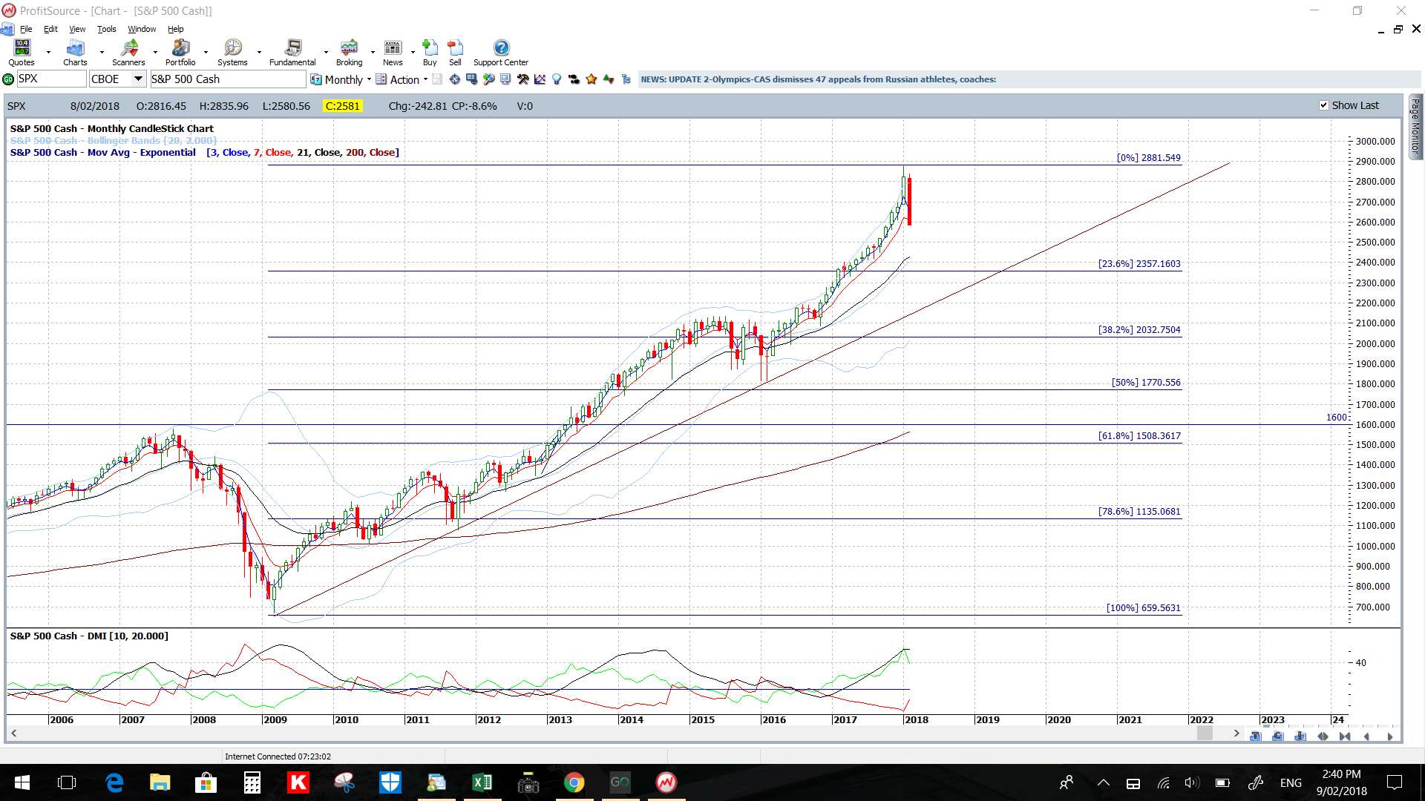
Task: Expand the Charts dropdown arrow
Action: click(x=102, y=52)
